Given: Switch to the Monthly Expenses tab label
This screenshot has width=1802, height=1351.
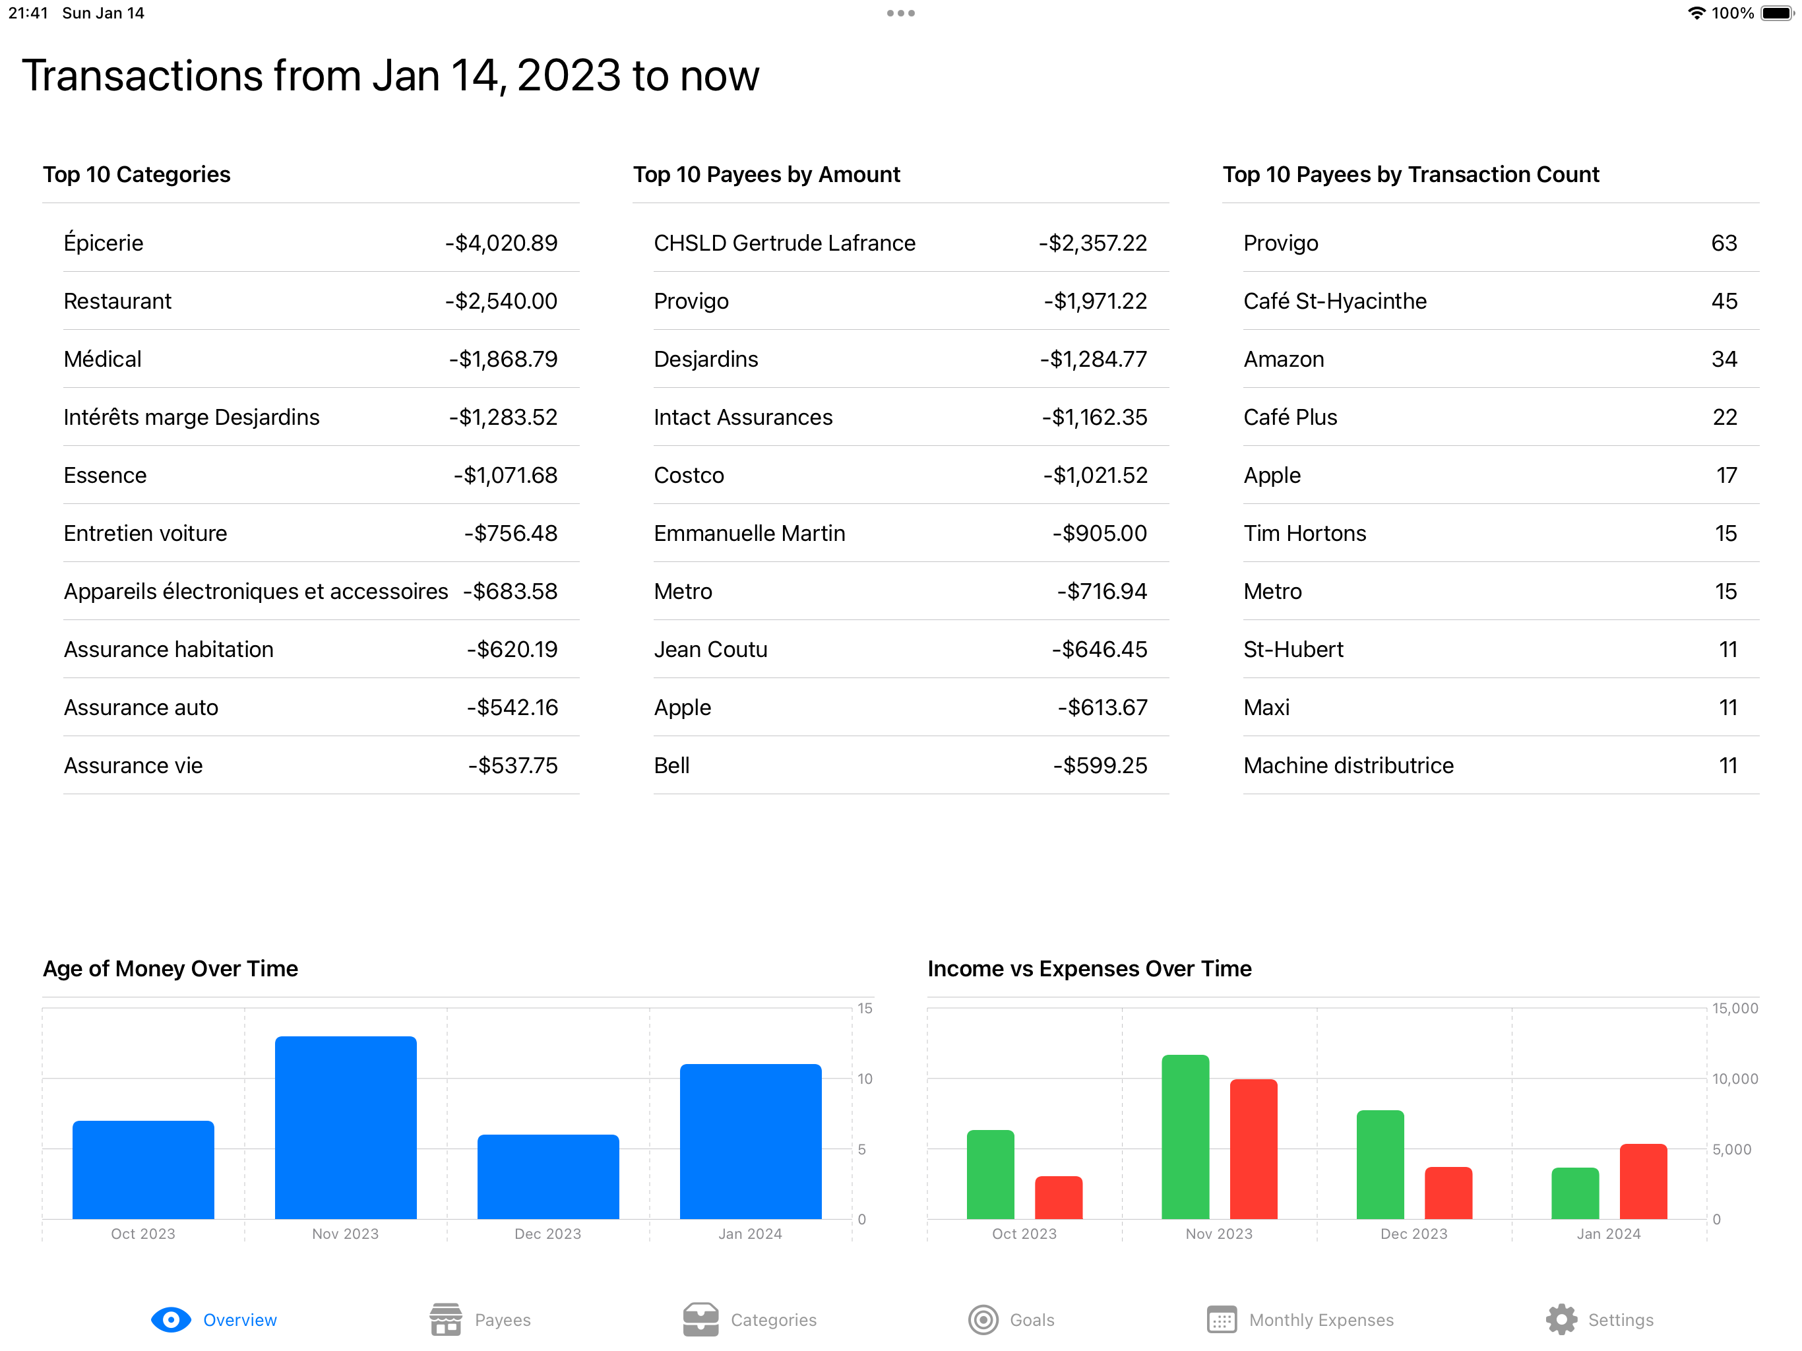Looking at the screenshot, I should [x=1321, y=1320].
